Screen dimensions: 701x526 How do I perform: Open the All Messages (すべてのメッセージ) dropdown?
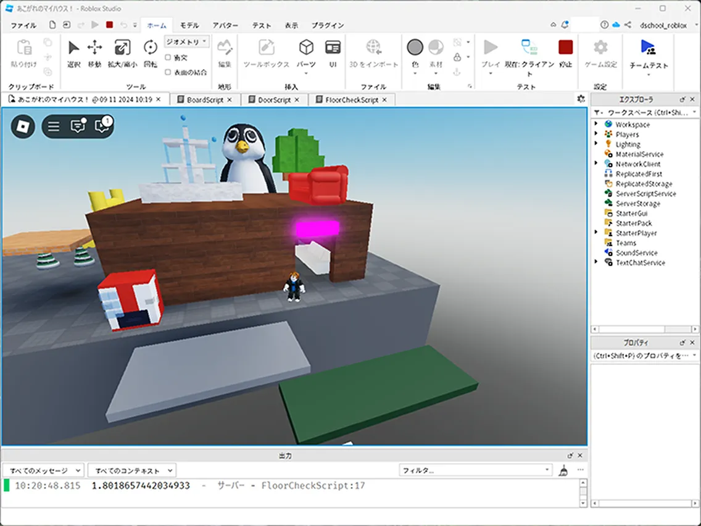43,470
